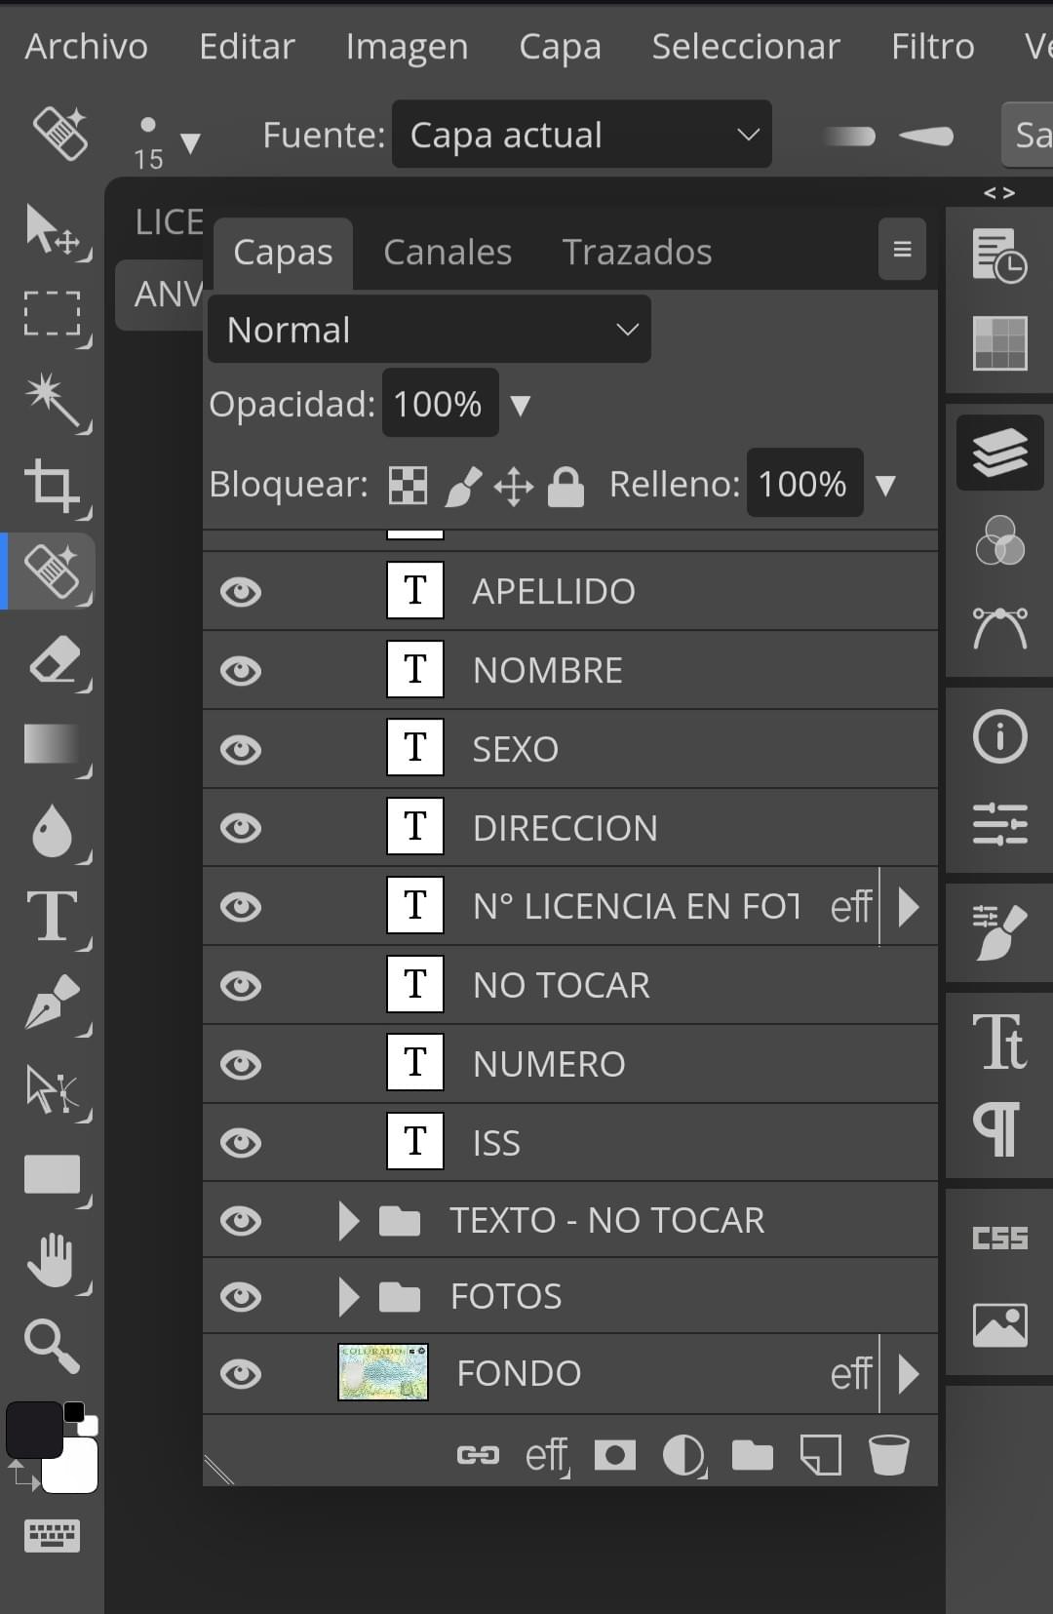Select the Type tool in left toolbar

point(53,917)
